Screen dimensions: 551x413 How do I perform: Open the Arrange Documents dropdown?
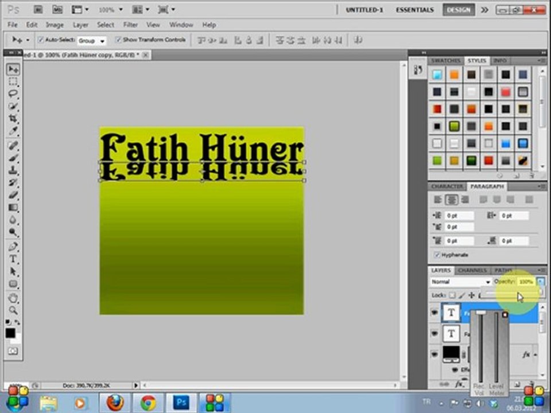141,10
